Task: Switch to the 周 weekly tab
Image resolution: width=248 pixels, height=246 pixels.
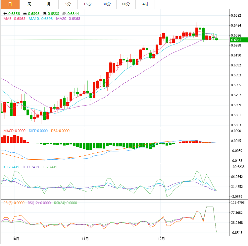Action: click(29, 4)
